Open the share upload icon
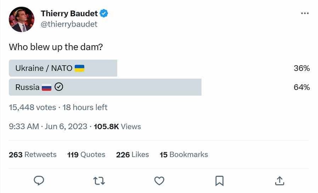The image size is (318, 193). 279,181
